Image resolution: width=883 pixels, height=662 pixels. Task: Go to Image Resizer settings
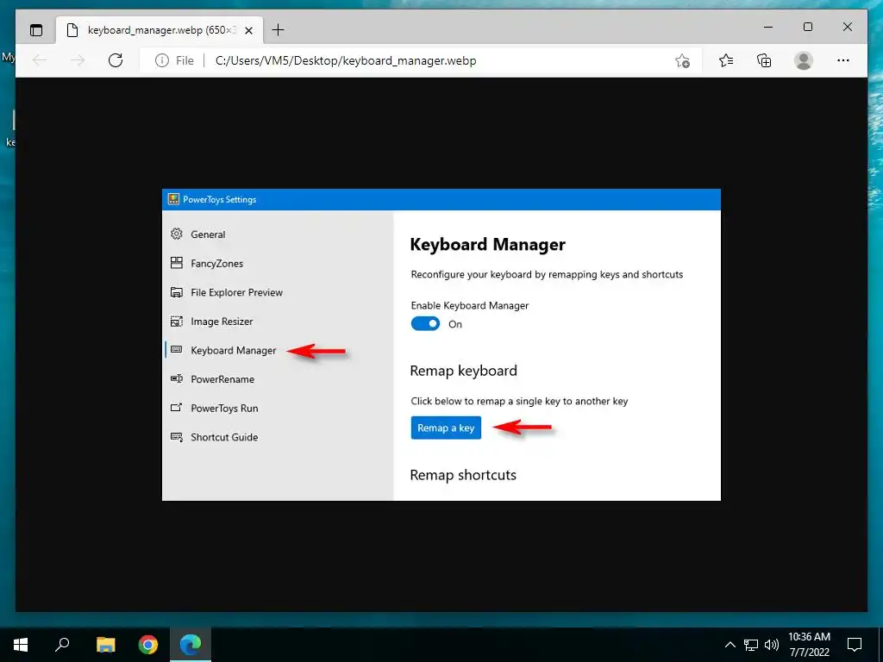(x=222, y=322)
